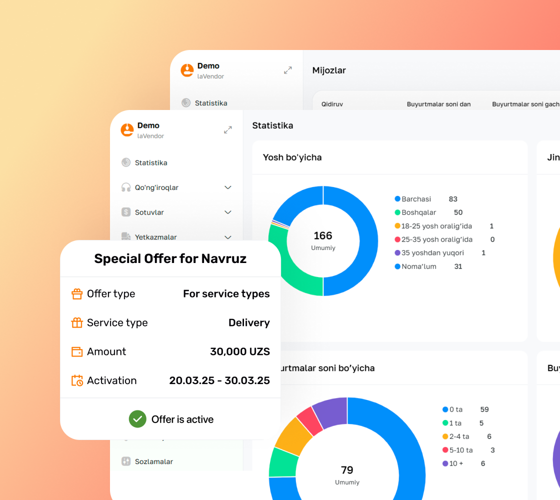Expand the Qo'ng'iroqlar menu chevron
This screenshot has height=500, width=560.
[228, 187]
